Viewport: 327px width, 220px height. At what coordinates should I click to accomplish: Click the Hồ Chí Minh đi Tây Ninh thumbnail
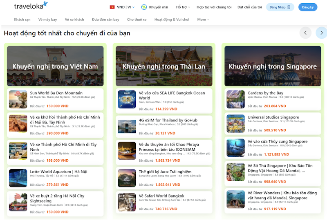(18, 151)
